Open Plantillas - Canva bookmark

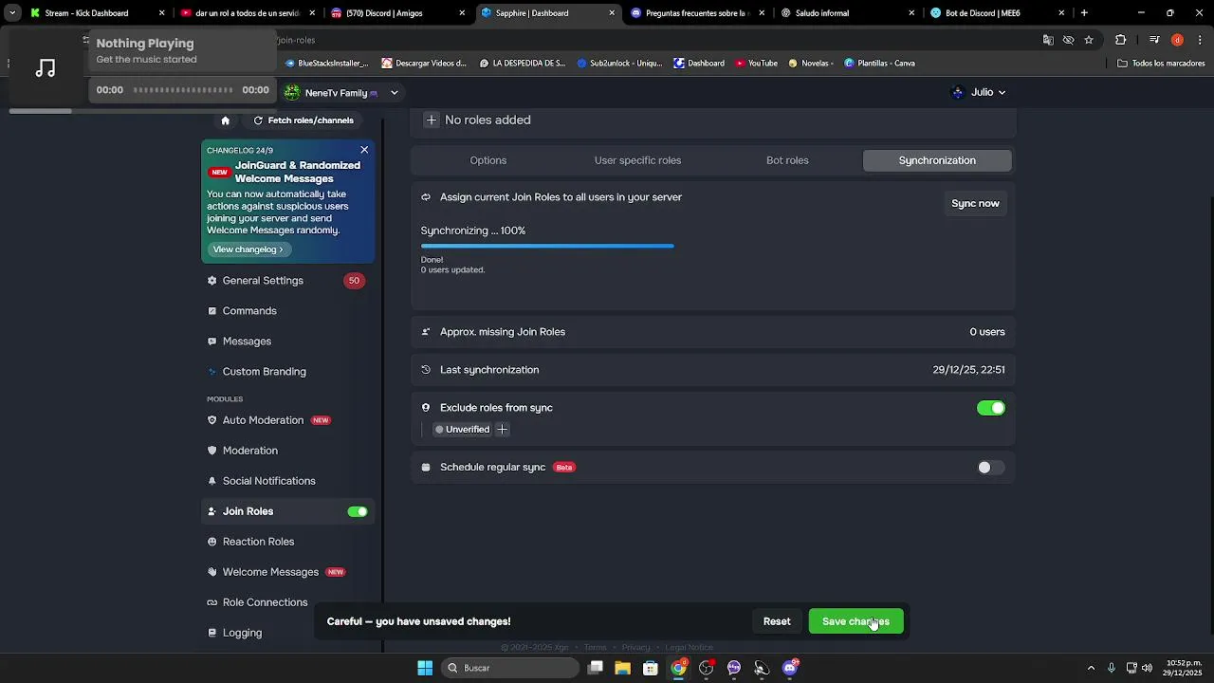(x=879, y=64)
